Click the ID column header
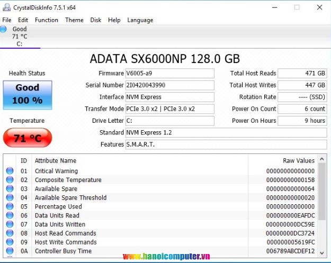The width and height of the screenshot is (331, 263). click(x=24, y=160)
